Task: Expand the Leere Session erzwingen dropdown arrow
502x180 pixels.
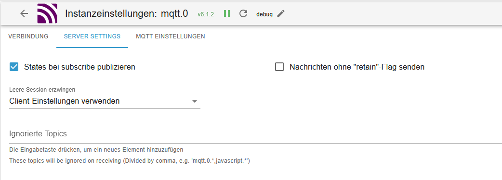Action: [x=194, y=101]
